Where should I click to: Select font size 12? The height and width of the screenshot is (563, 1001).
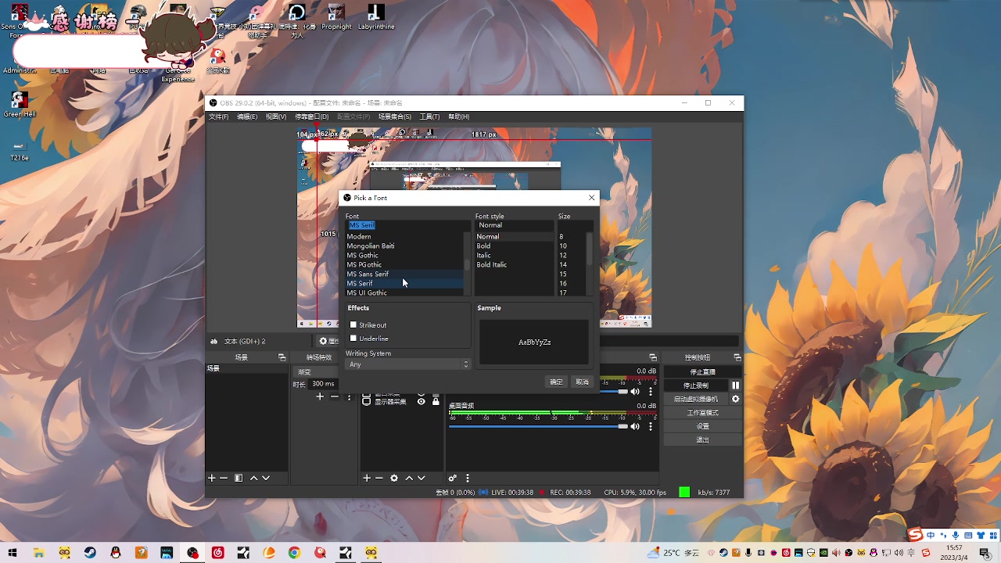coord(572,255)
